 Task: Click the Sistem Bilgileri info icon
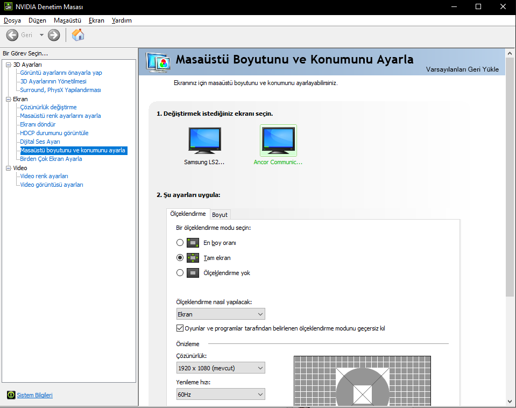[11, 395]
